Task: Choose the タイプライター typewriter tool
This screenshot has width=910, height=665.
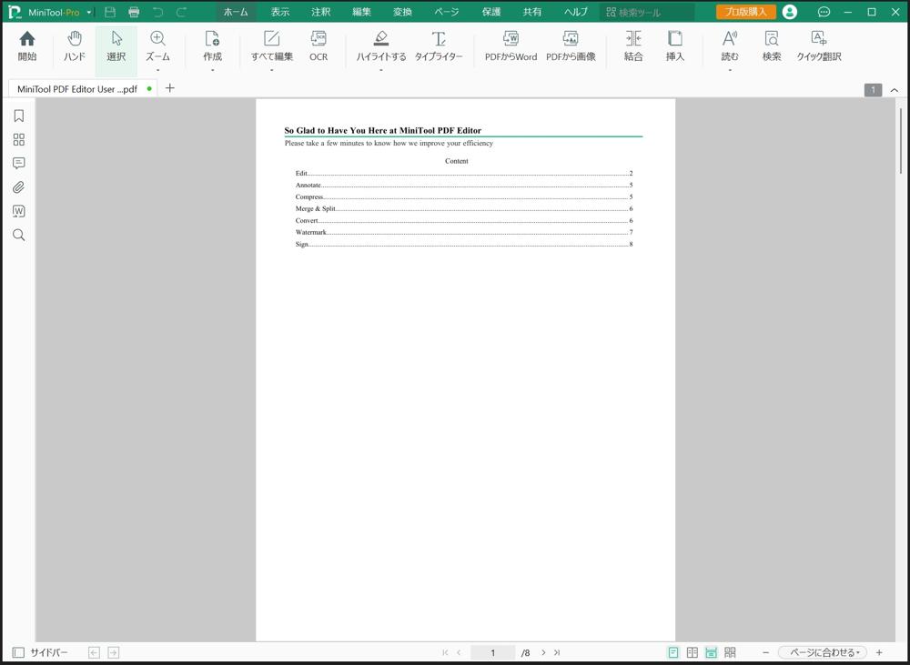Action: coord(439,46)
